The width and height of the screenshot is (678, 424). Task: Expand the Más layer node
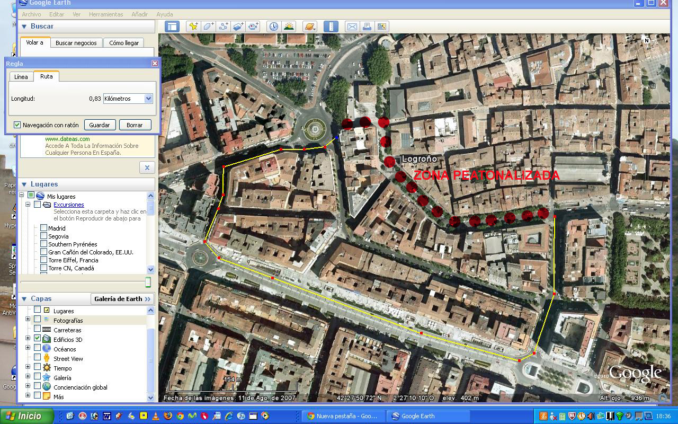[x=28, y=395]
